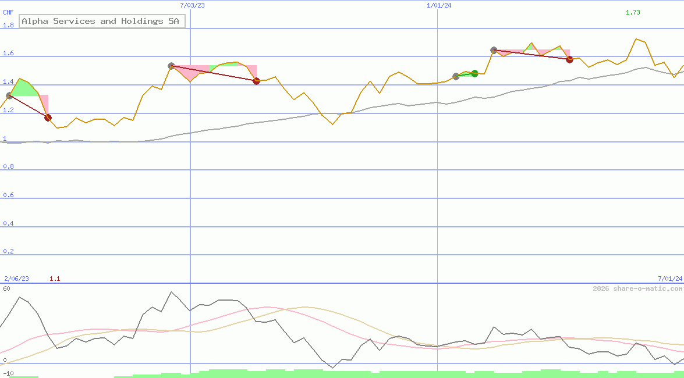Viewport: 684px width, 378px height.
Task: Click the 60 label on the oscillator axis
Action: point(6,288)
